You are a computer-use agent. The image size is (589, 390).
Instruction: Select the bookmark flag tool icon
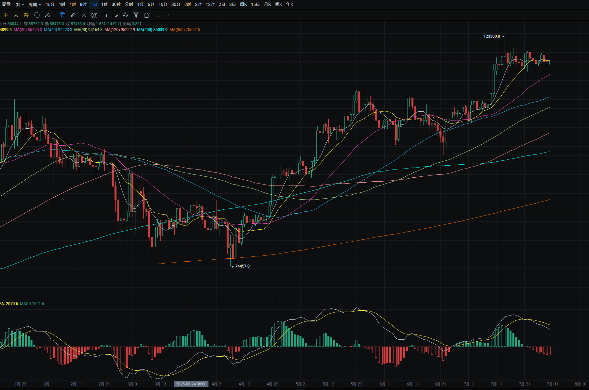(x=63, y=15)
